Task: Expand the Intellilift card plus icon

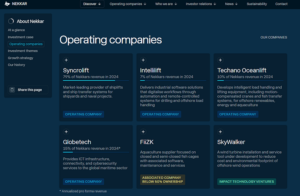Action: (143, 60)
